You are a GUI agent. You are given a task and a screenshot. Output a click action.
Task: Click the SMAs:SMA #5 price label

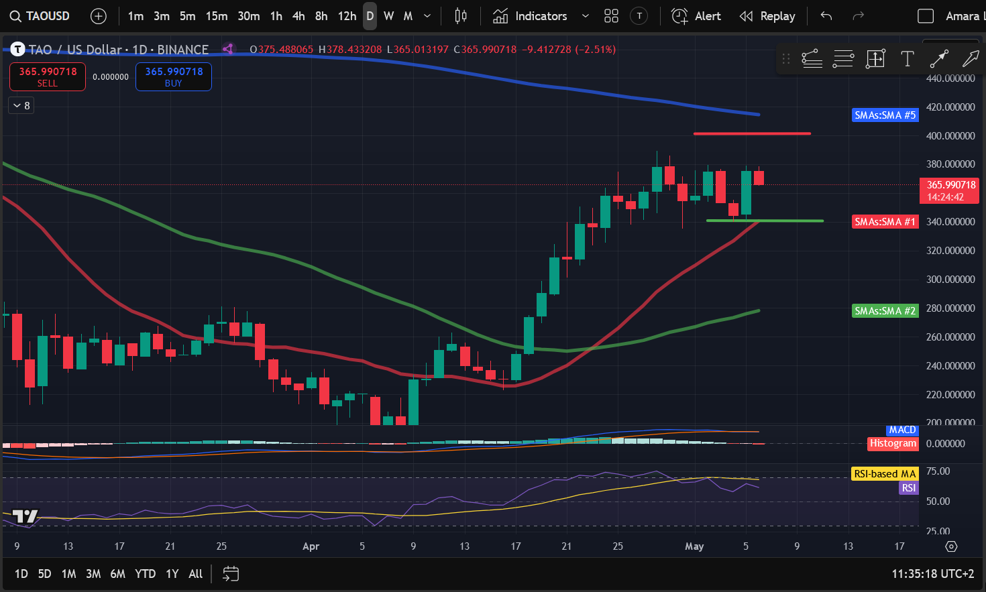tap(885, 115)
